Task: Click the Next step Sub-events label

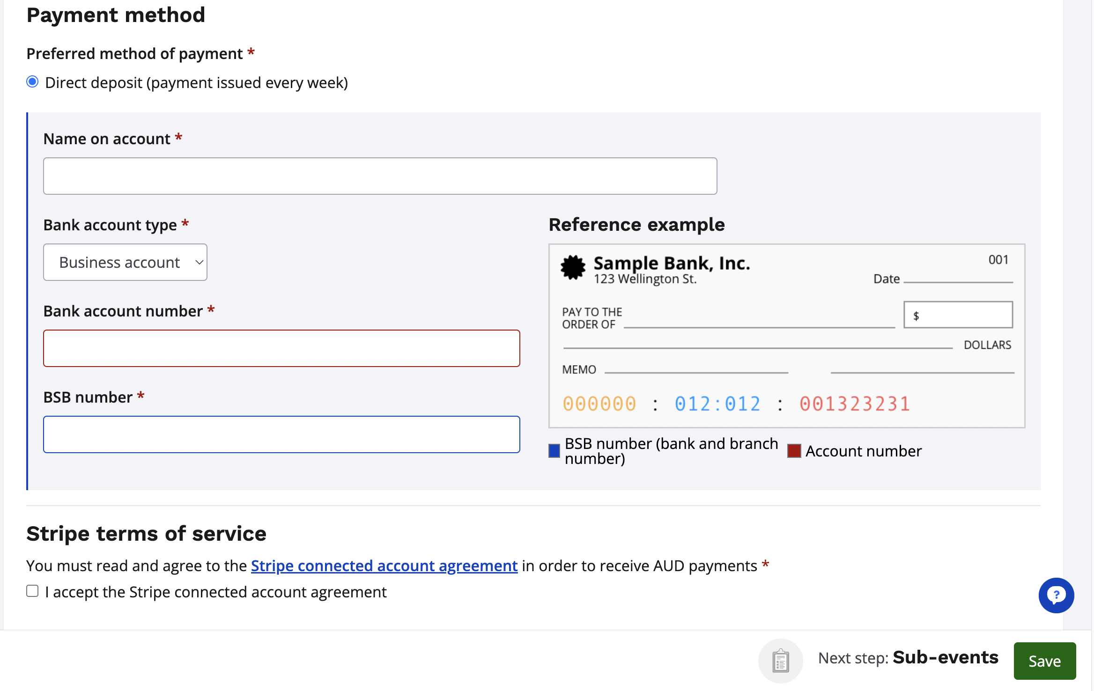Action: (908, 658)
